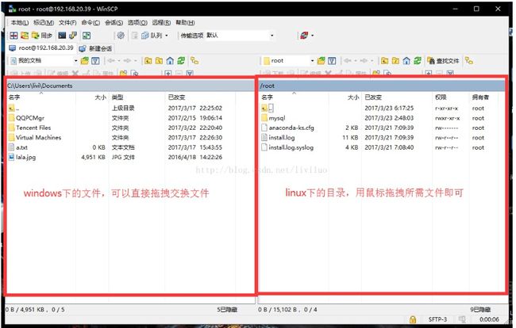Click the red session color icon

[x=304, y=36]
